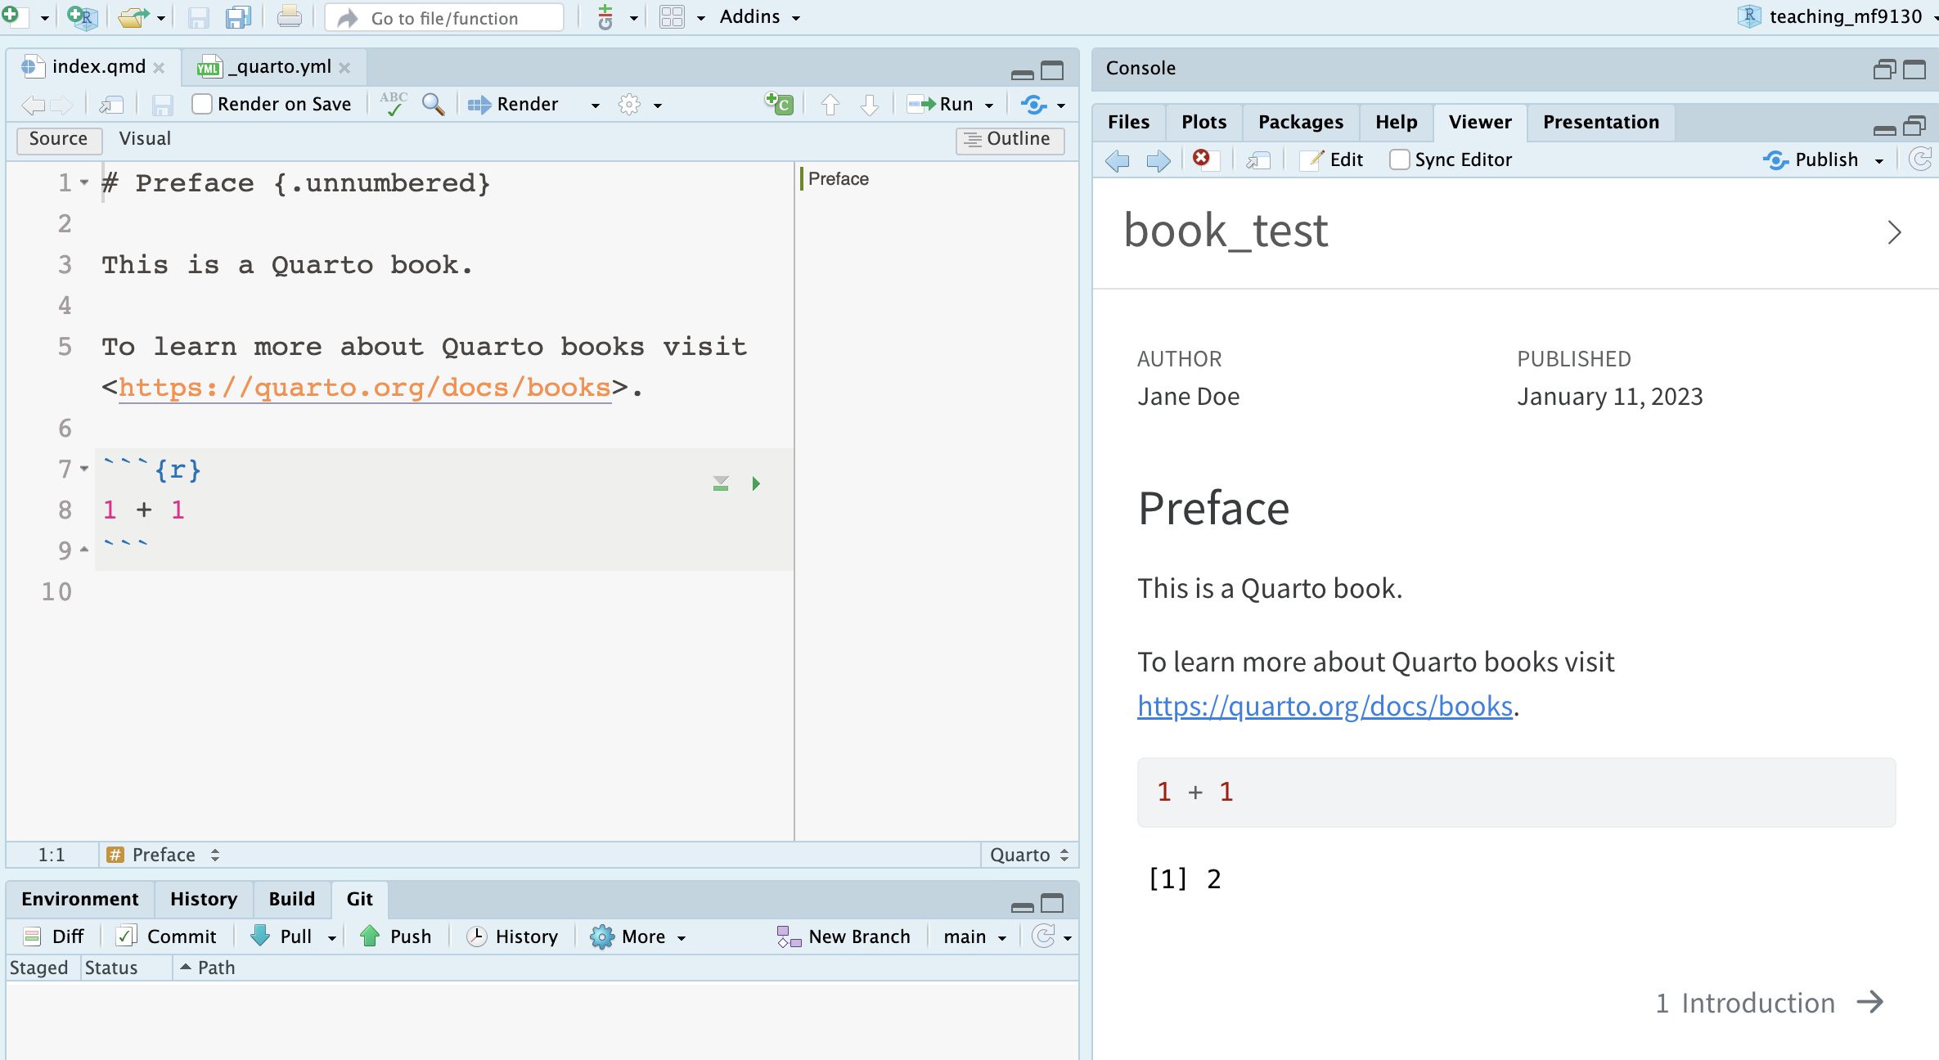
Task: Click the Render button
Action: [513, 105]
